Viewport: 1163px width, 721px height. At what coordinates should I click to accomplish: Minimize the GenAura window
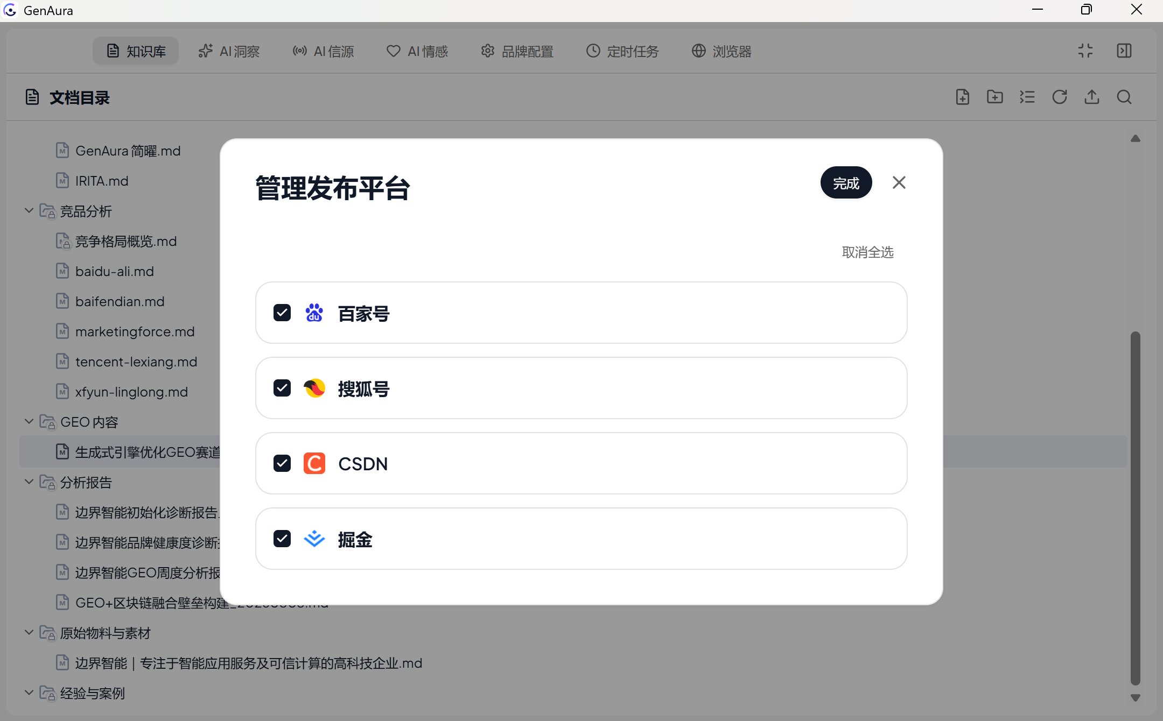[1037, 10]
